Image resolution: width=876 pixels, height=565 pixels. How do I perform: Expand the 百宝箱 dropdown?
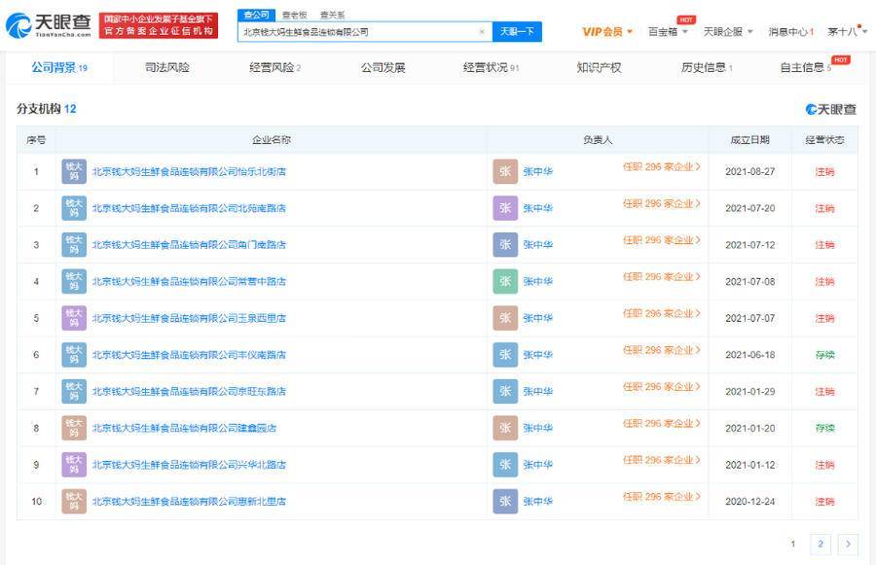pos(668,32)
